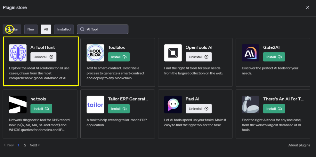Click the search magnifier icon

tap(82, 29)
